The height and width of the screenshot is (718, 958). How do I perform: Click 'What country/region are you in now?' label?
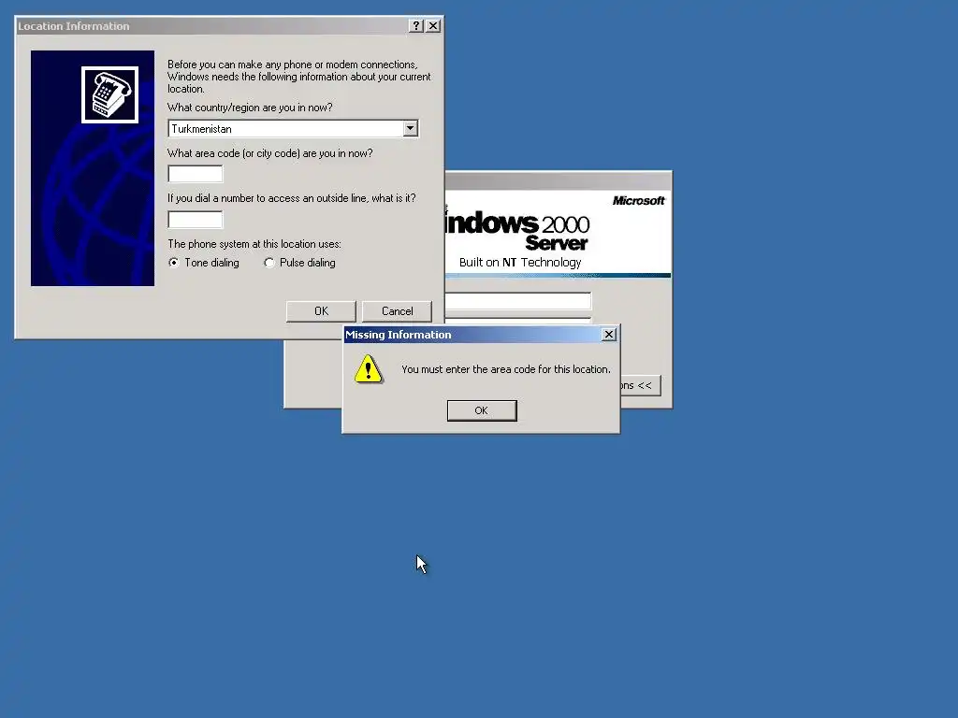pos(250,108)
